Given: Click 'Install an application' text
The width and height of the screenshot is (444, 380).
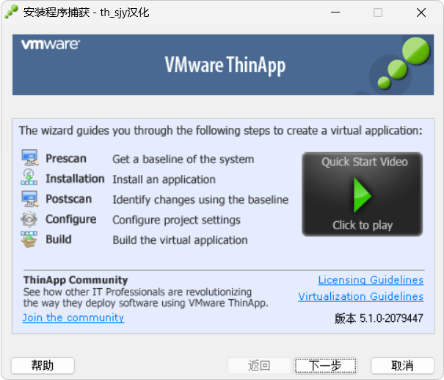Looking at the screenshot, I should coord(164,179).
